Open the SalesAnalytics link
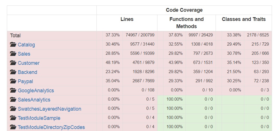Viewport: 280px width, 131px height. click(34, 100)
